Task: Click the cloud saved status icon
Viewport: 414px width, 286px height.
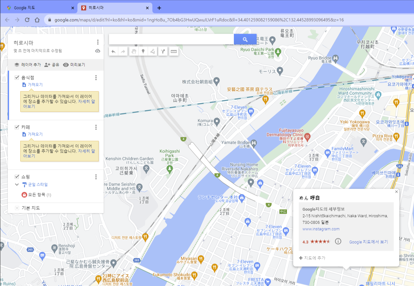Action: pyautogui.click(x=98, y=51)
